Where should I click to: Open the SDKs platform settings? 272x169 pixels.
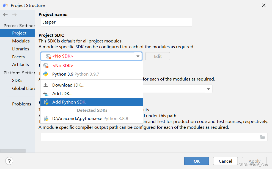point(17,81)
